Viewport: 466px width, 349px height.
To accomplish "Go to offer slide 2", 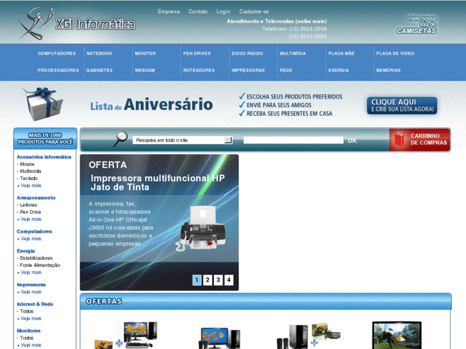I will tap(208, 280).
